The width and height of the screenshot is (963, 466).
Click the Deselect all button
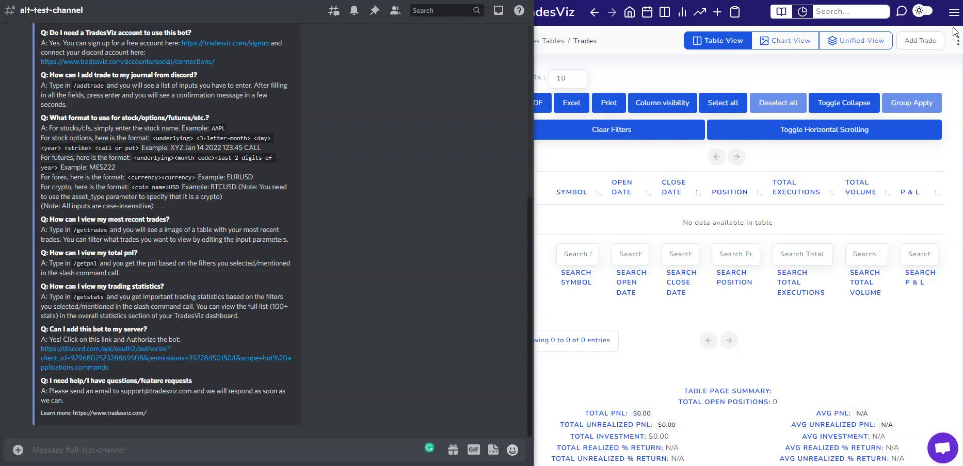pos(778,103)
